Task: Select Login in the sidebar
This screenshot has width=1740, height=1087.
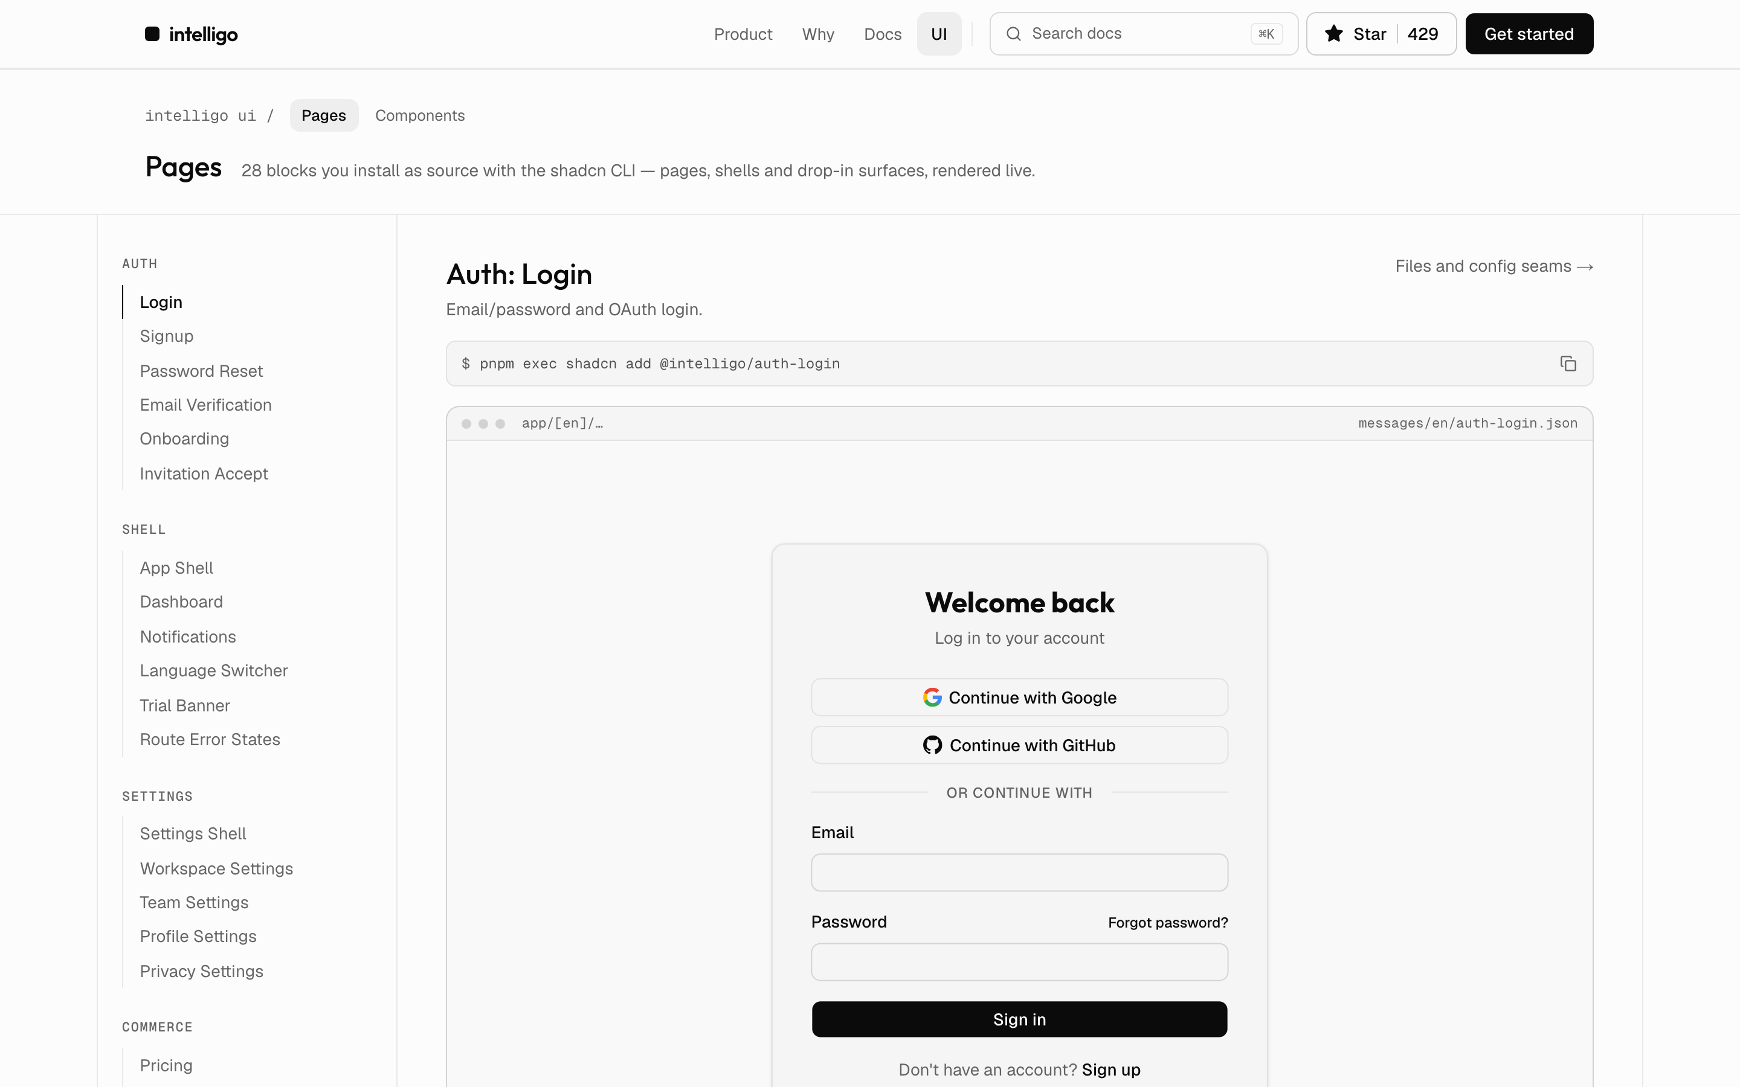Action: (x=161, y=302)
